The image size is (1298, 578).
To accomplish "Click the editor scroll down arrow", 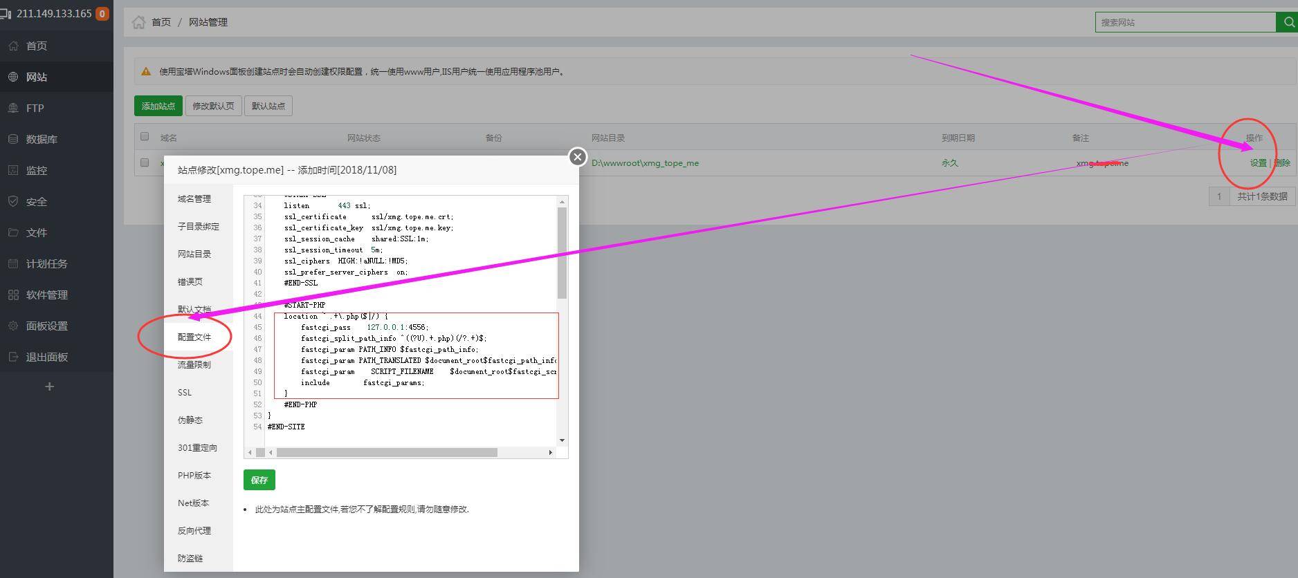I will point(562,440).
